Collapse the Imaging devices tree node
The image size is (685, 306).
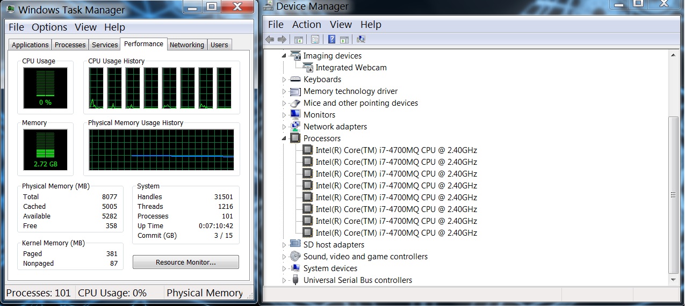(284, 56)
